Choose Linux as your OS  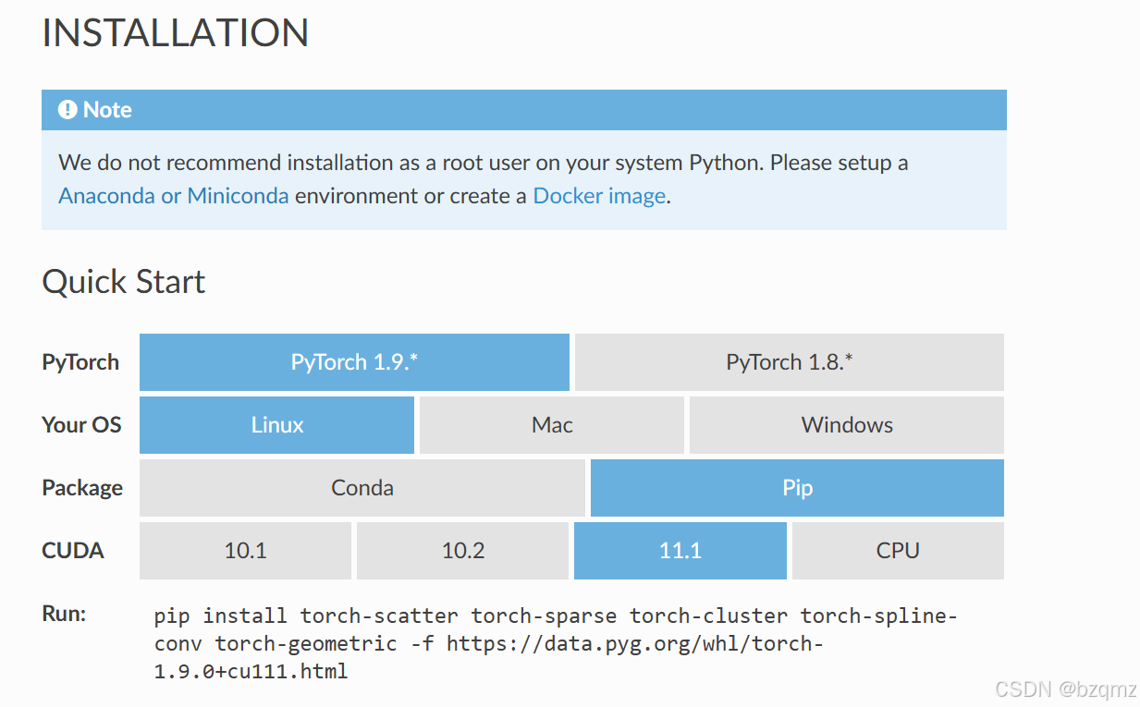tap(276, 425)
